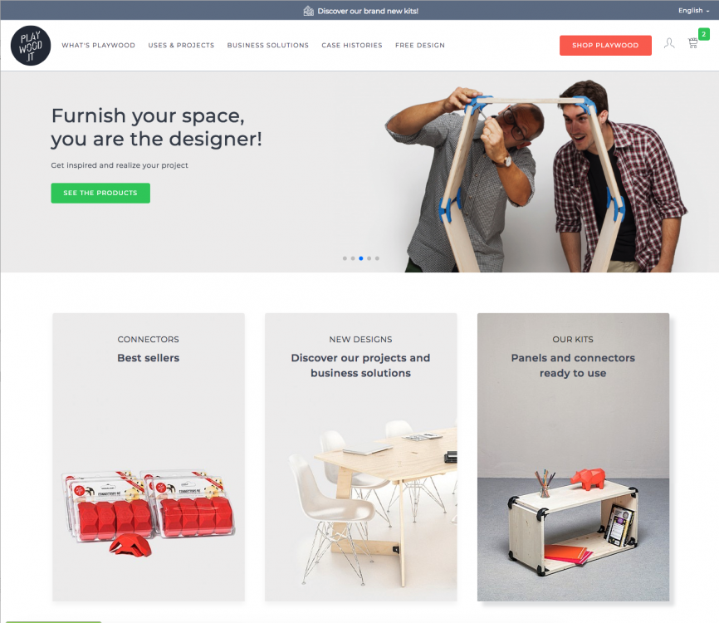The height and width of the screenshot is (623, 719).
Task: Open the user account icon
Action: pyautogui.click(x=669, y=43)
